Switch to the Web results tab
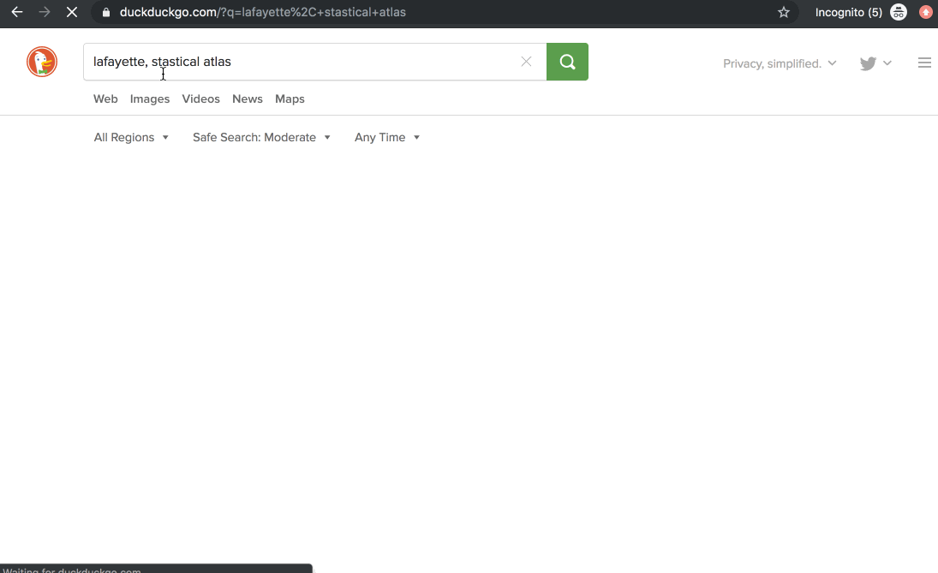 point(105,98)
